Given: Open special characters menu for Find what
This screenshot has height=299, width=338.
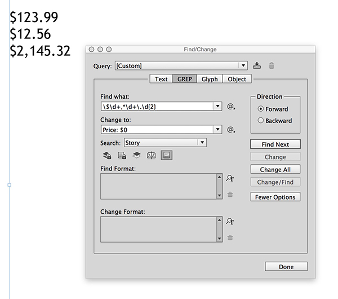Looking at the screenshot, I should pos(231,107).
